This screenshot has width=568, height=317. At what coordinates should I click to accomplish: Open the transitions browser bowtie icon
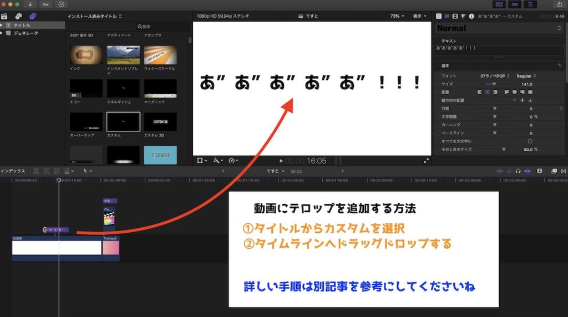pyautogui.click(x=564, y=171)
